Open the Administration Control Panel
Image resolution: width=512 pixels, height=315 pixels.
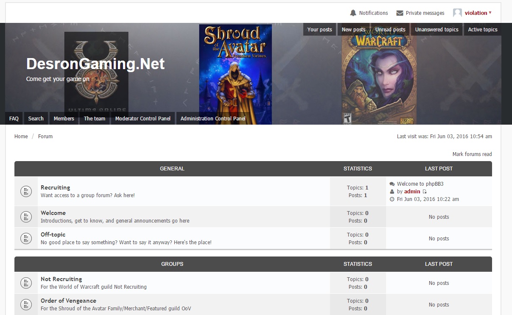tap(213, 119)
